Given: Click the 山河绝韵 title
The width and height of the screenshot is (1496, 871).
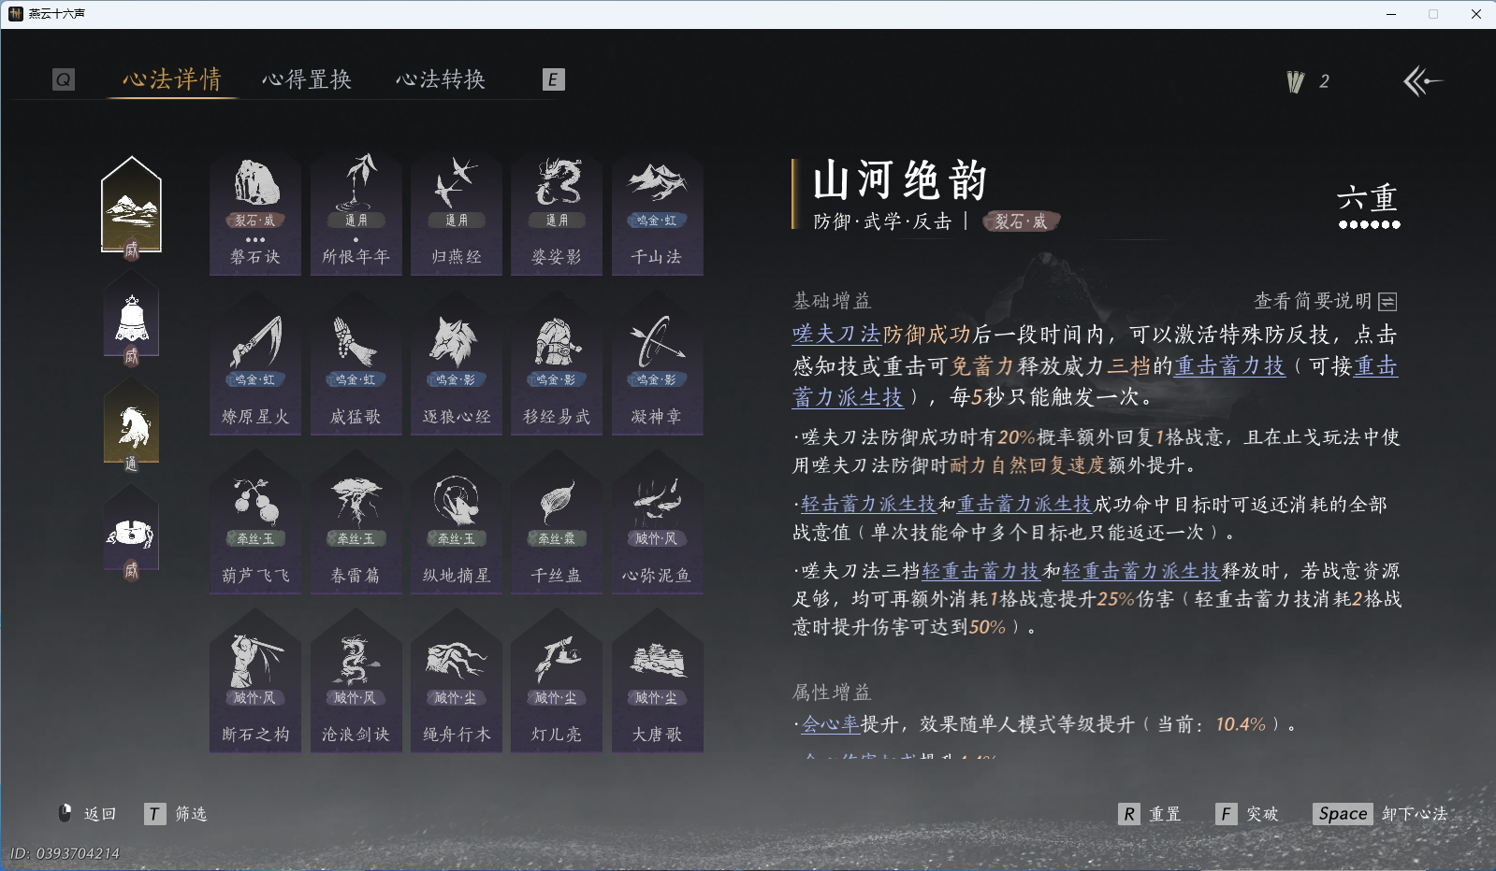Looking at the screenshot, I should [900, 180].
